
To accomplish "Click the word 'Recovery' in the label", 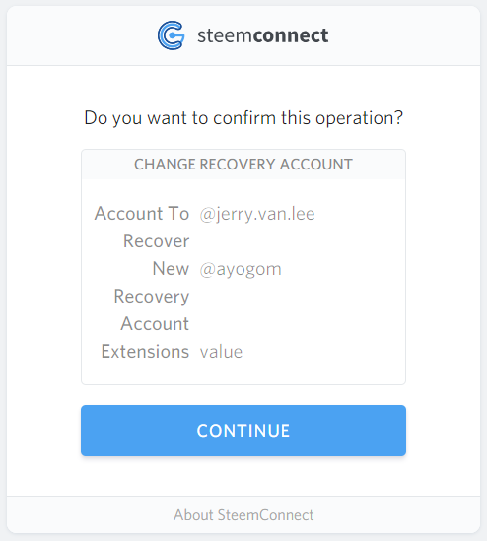I will click(x=152, y=297).
